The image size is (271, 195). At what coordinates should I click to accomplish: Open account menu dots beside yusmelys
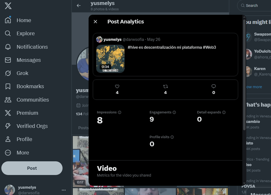pyautogui.click(x=64, y=190)
